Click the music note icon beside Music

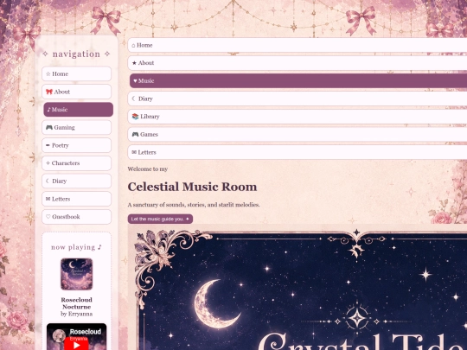click(x=48, y=110)
